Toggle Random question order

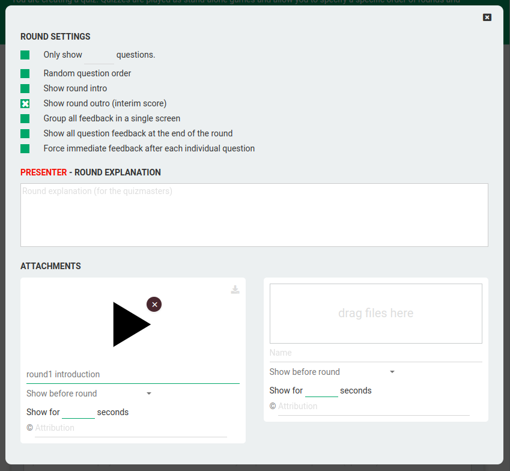click(x=25, y=73)
